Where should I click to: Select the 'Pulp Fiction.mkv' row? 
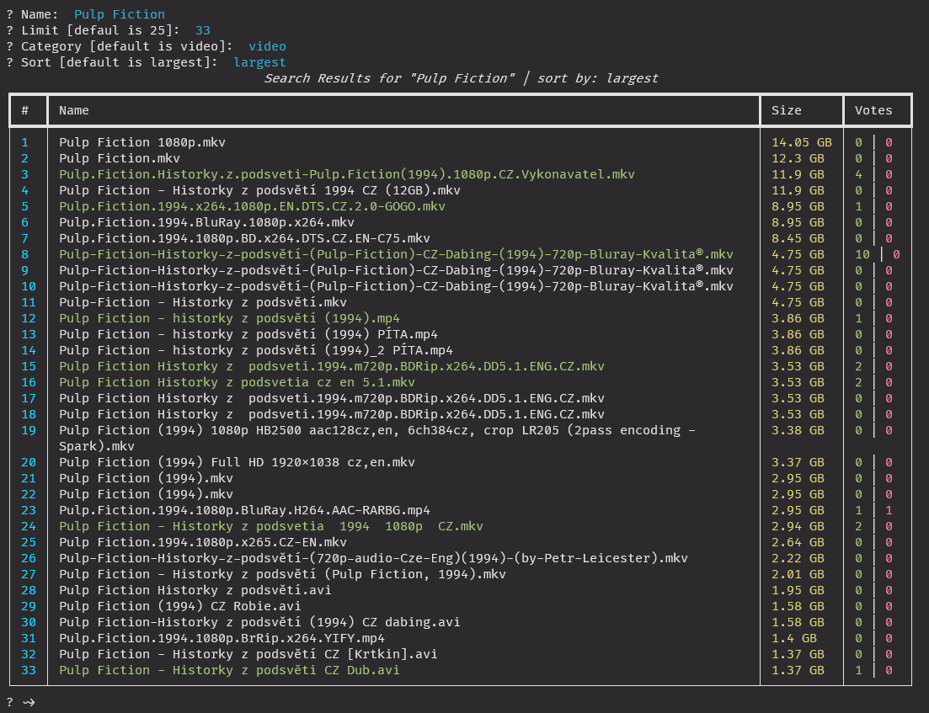click(119, 158)
